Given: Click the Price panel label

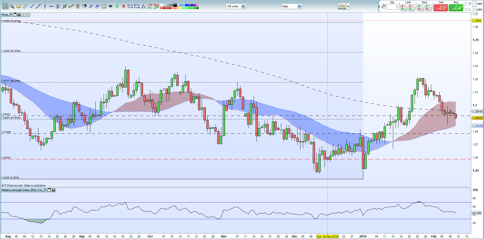Looking at the screenshot, I should tap(5, 15).
